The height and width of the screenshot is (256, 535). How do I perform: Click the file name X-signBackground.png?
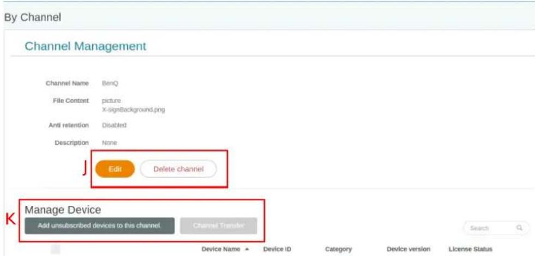click(x=134, y=110)
